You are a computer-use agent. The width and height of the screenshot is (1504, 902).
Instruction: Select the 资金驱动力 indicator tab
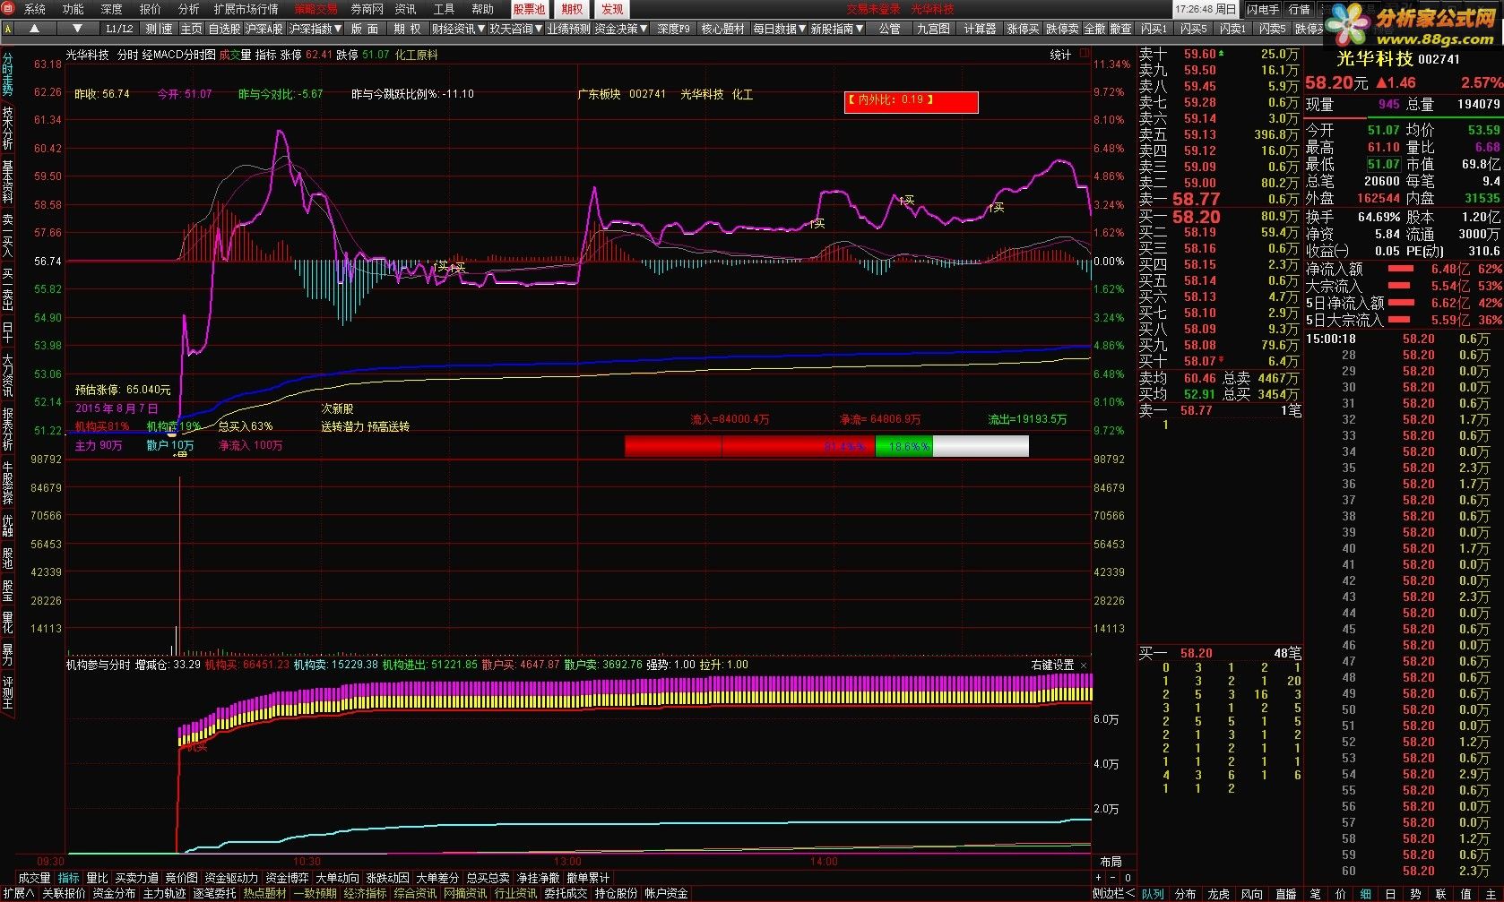coord(231,878)
